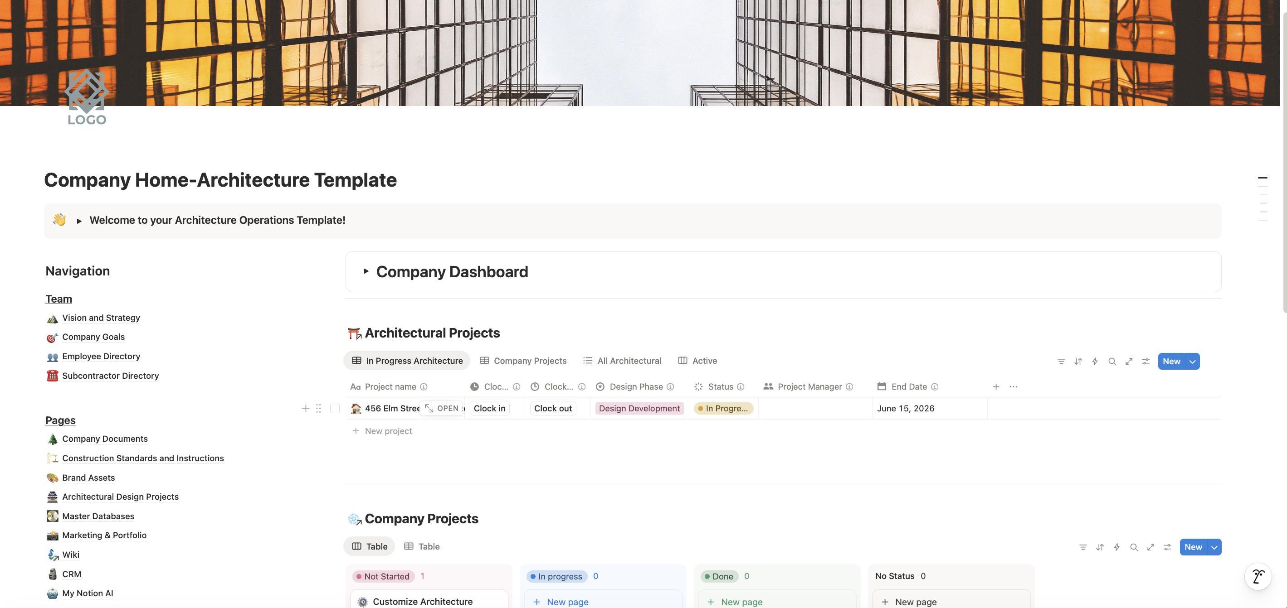Open column options ellipsis menu in table header
Screen dimensions: 1287x608
click(x=1013, y=387)
